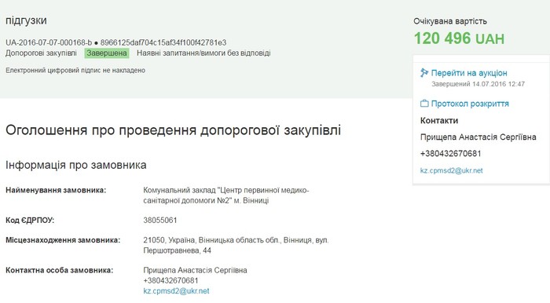The width and height of the screenshot is (550, 303).
Task: Click 'Прищепа Анастасія Сергіївна' under Контактна особа замовника
Action: (x=195, y=270)
